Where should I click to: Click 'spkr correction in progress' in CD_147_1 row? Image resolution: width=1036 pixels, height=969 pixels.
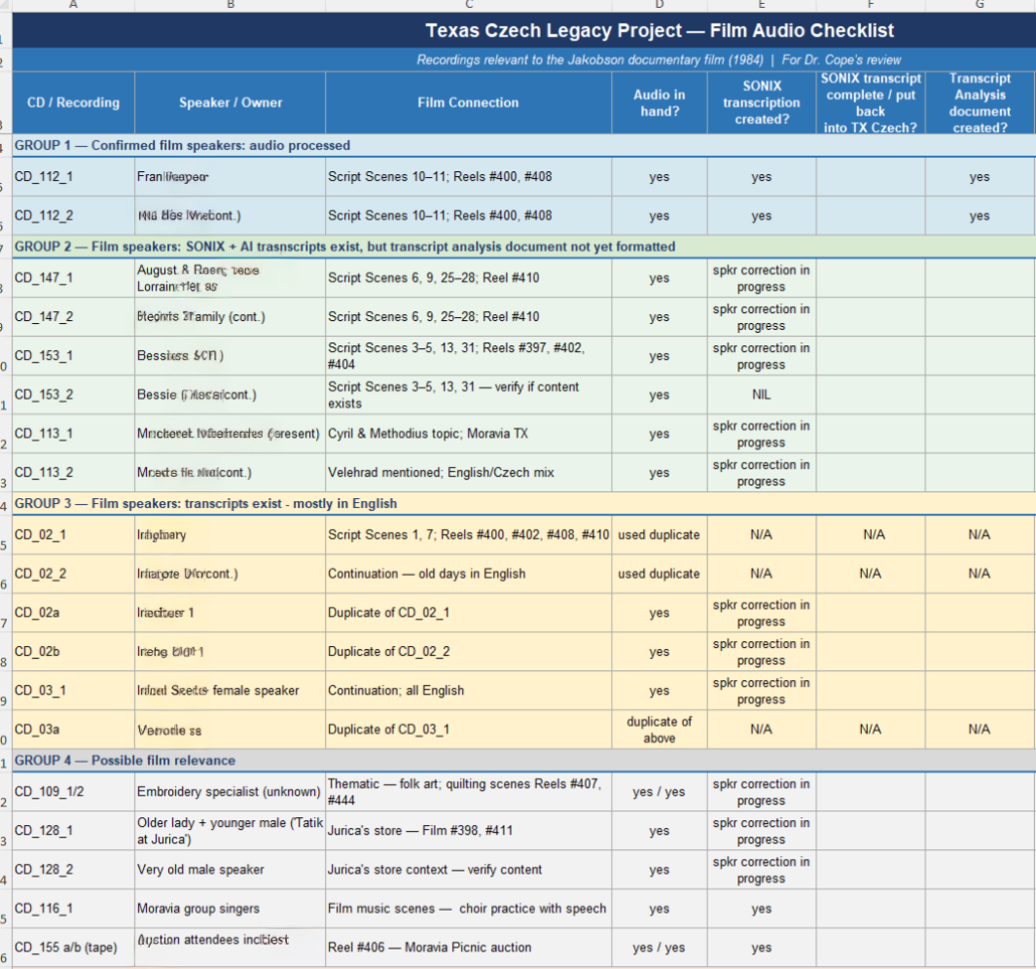click(x=762, y=277)
